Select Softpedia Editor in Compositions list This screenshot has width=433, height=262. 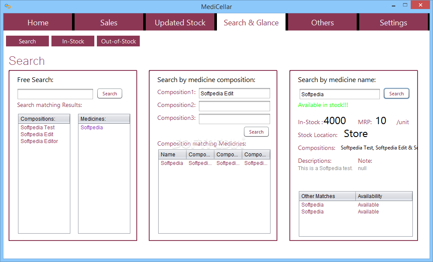coord(39,141)
